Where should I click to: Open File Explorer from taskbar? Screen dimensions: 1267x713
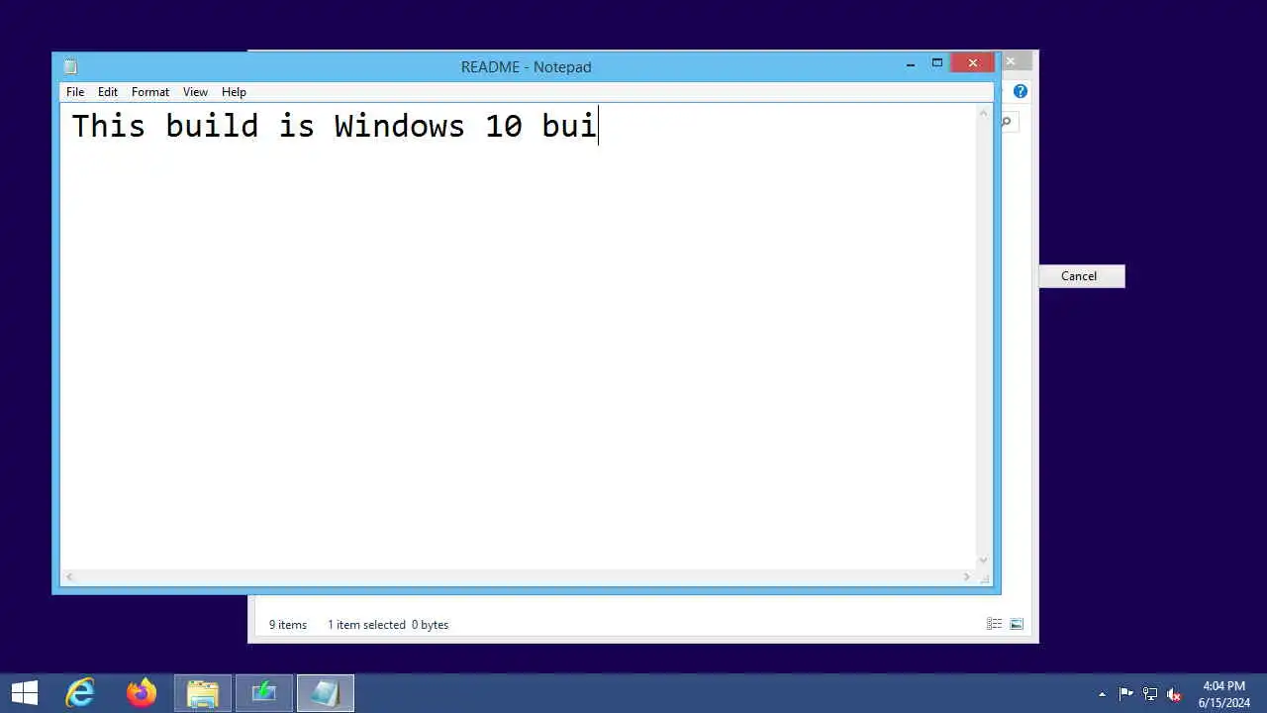point(203,693)
